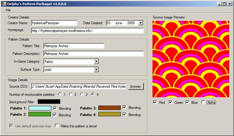The height and width of the screenshot is (136, 234).
Task: Click the Source Image Preview thumbnail
Action: coord(191,59)
